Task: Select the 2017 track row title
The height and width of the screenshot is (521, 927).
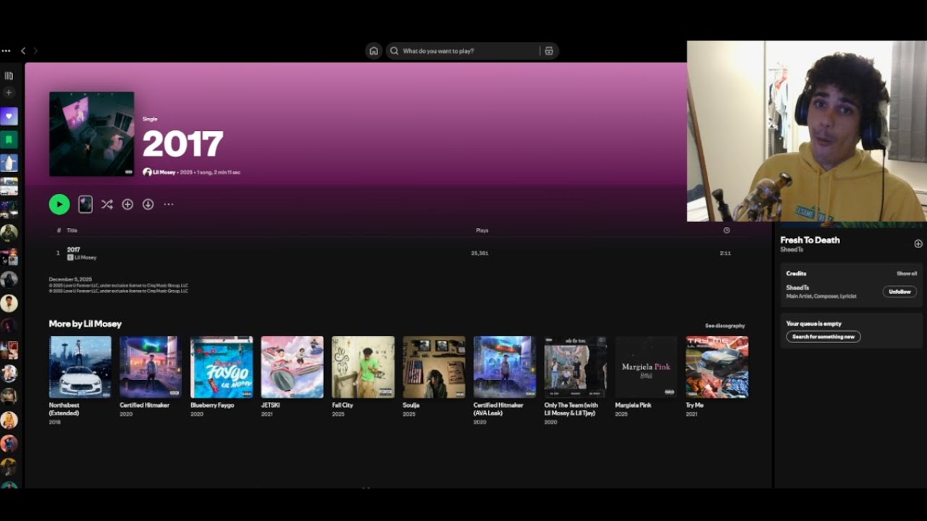Action: [x=73, y=250]
